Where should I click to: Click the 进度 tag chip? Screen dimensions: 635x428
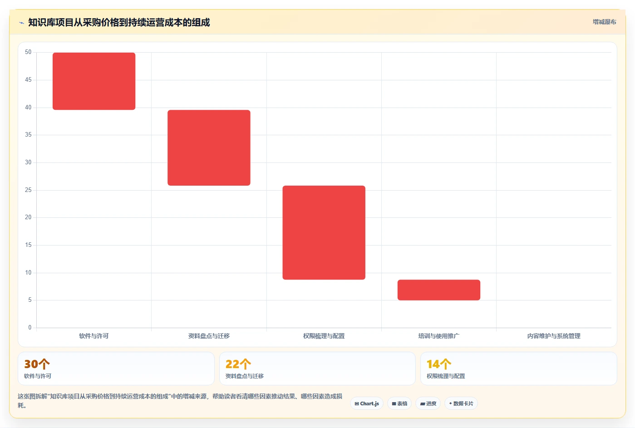tap(428, 403)
